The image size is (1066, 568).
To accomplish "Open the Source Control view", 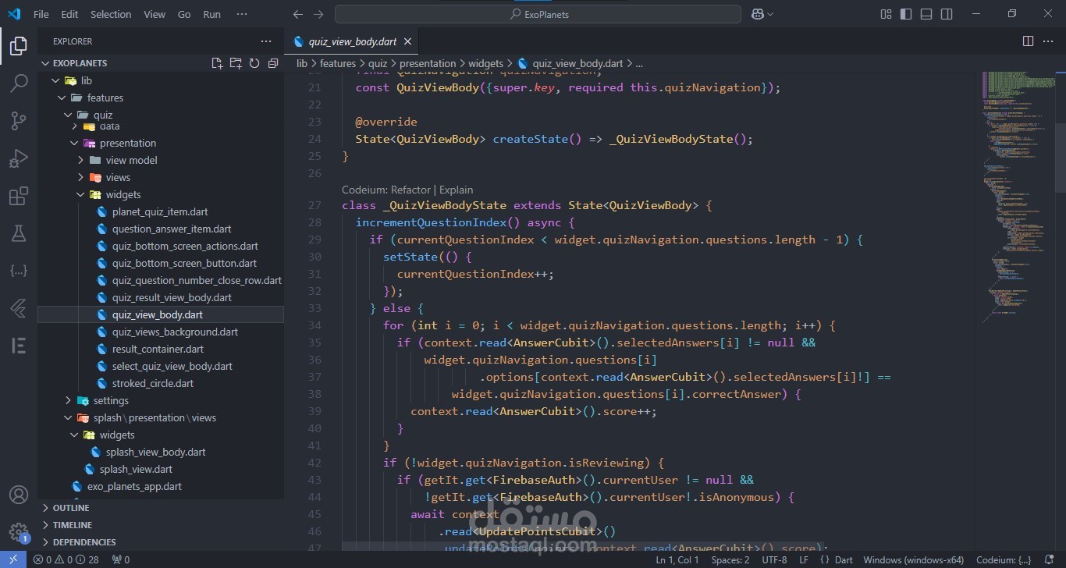I will pos(18,120).
